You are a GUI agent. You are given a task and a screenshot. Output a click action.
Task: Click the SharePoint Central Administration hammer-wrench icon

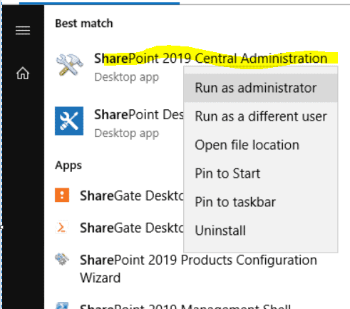69,65
